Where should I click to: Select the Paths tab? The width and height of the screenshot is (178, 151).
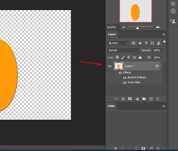click(111, 106)
